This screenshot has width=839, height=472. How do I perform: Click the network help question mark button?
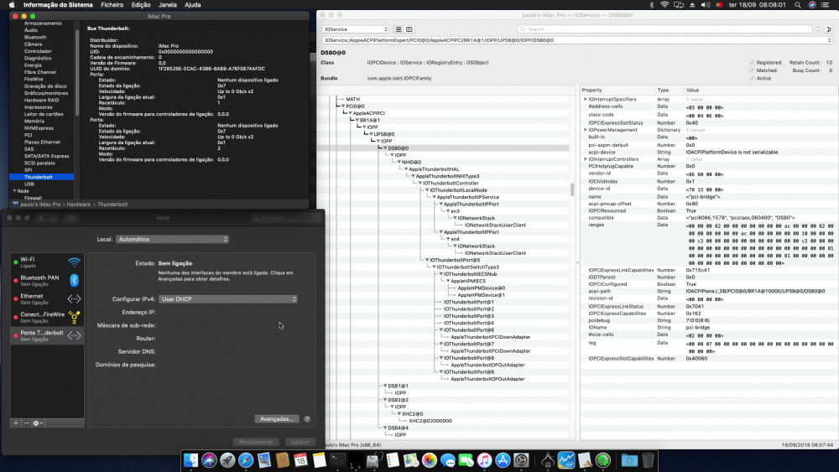[307, 419]
